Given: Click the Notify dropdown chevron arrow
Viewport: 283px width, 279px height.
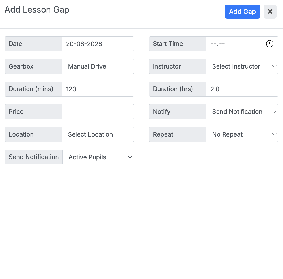Looking at the screenshot, I should (274, 112).
